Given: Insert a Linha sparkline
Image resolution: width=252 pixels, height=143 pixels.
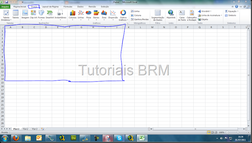Looking at the screenshot, I should (x=135, y=11).
